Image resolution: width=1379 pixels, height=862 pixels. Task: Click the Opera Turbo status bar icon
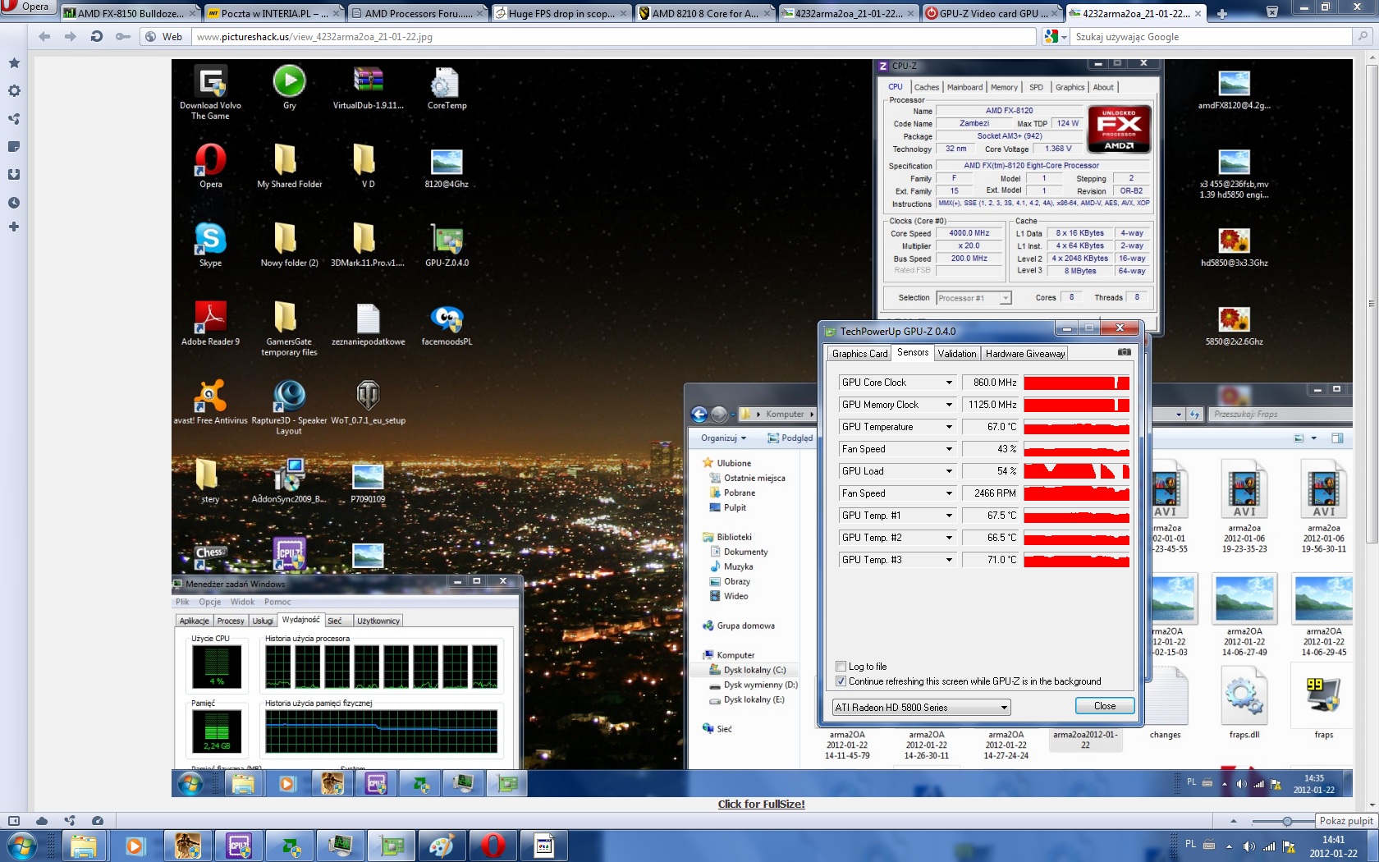[x=98, y=820]
